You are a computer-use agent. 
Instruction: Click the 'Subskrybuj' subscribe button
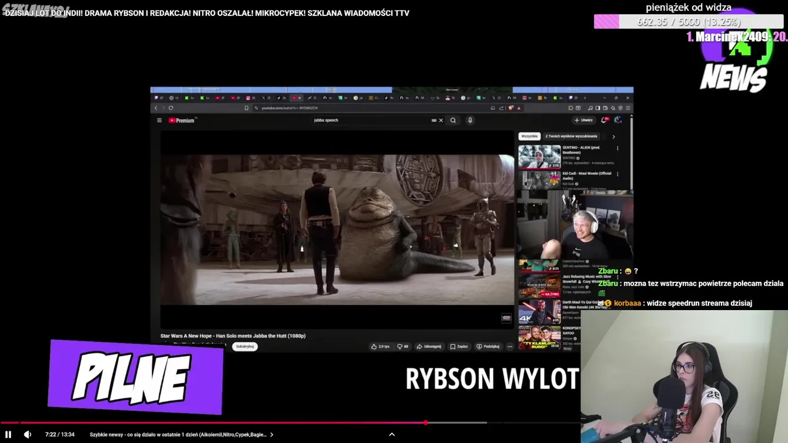(x=245, y=346)
